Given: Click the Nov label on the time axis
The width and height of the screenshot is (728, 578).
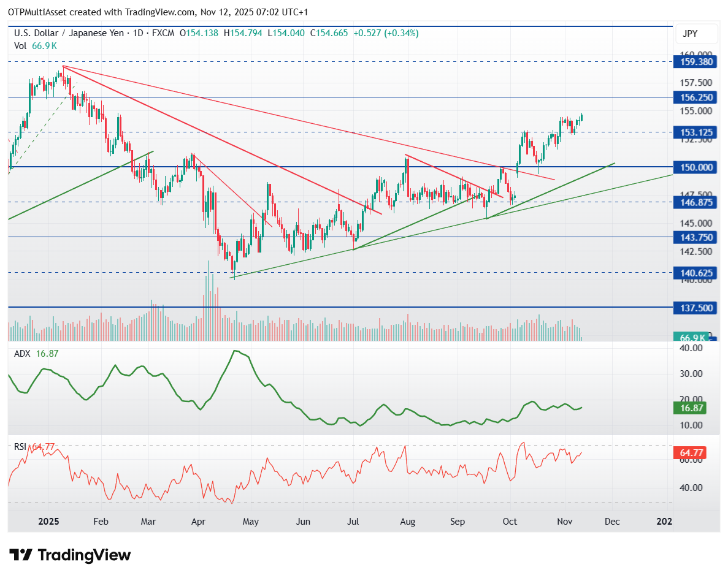Looking at the screenshot, I should (564, 522).
